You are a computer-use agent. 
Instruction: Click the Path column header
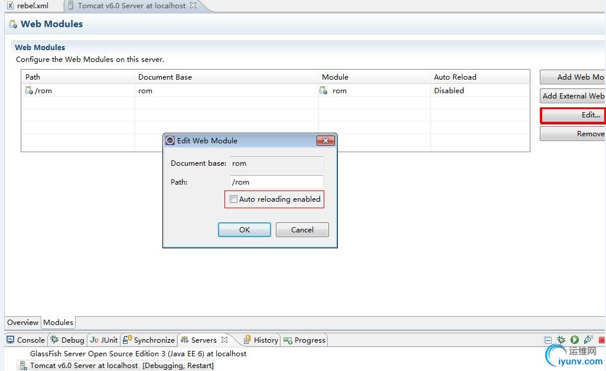coord(78,77)
